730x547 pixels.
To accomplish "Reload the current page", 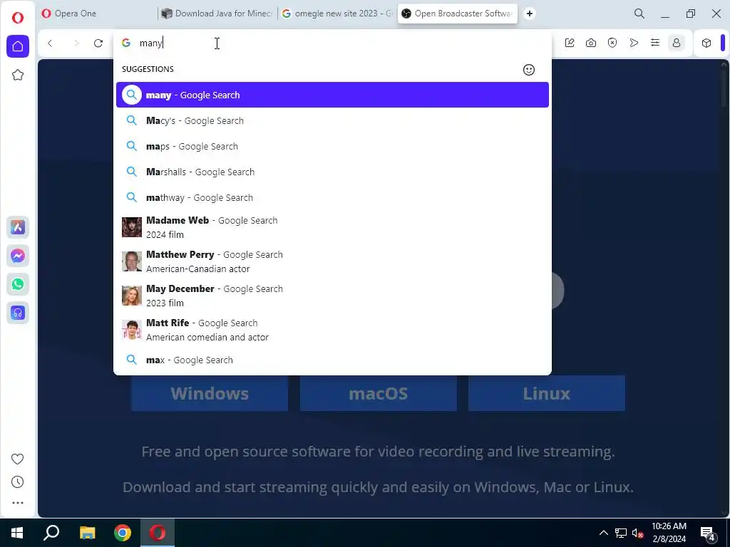I will pyautogui.click(x=98, y=43).
